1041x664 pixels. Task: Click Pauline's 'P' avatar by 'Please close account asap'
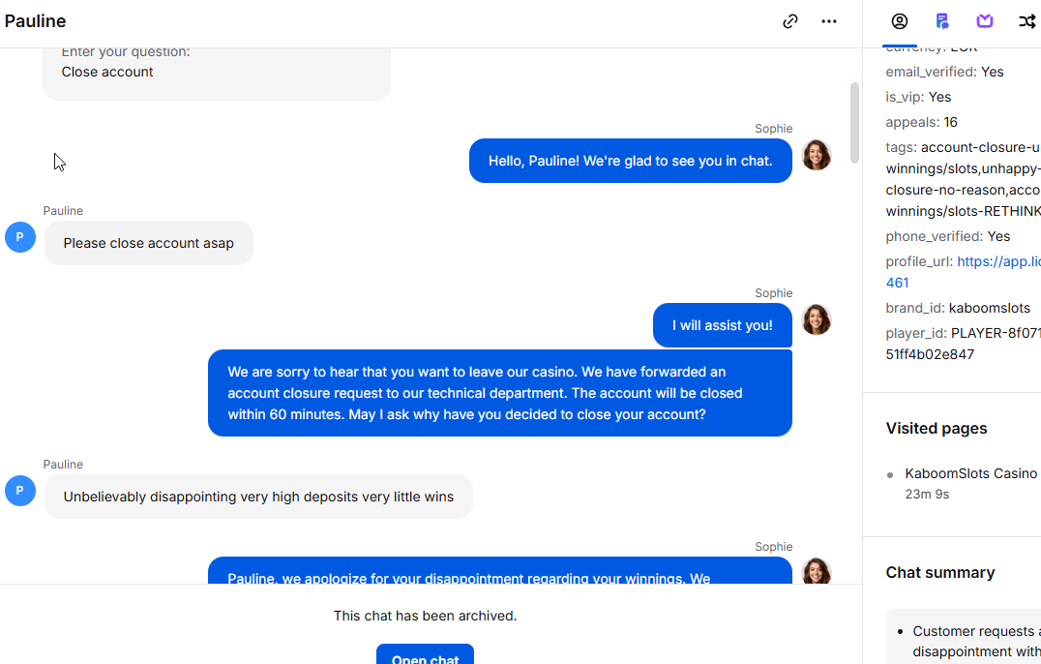tap(20, 237)
